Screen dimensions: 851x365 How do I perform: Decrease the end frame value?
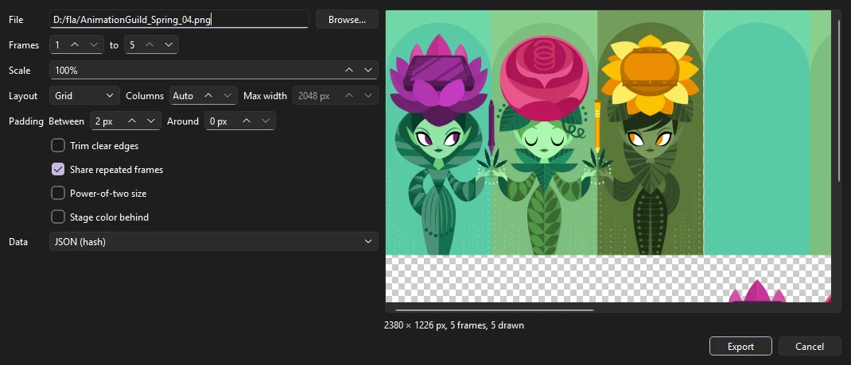click(169, 45)
